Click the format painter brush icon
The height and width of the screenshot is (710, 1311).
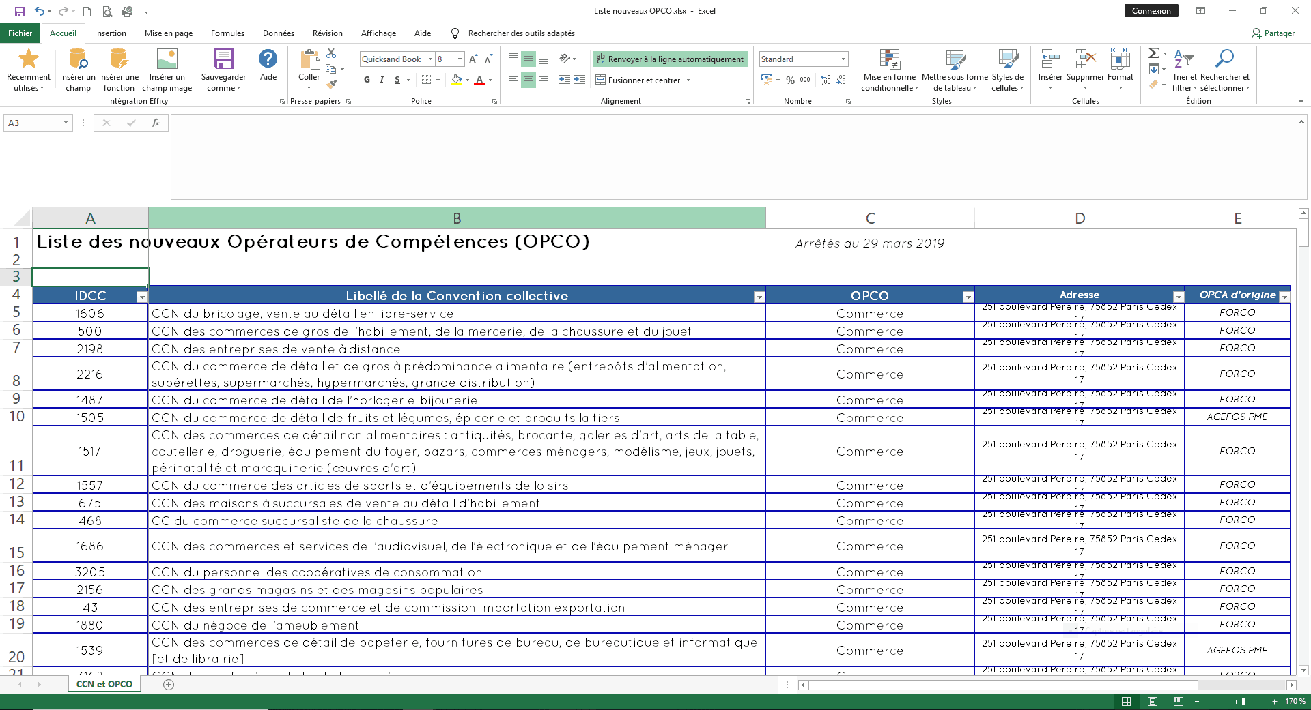[331, 85]
